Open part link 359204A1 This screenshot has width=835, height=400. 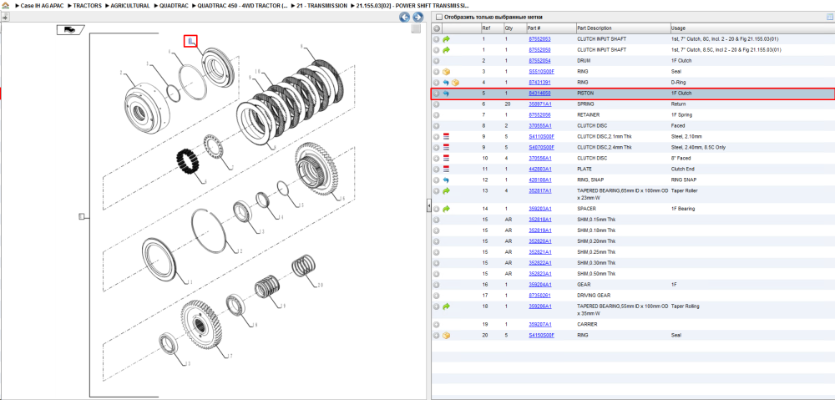(x=540, y=285)
